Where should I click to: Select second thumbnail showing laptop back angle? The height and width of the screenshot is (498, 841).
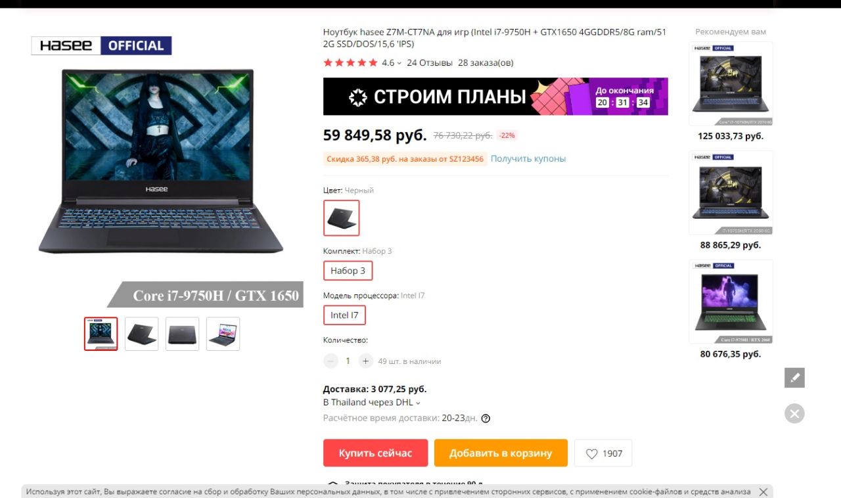click(x=142, y=334)
